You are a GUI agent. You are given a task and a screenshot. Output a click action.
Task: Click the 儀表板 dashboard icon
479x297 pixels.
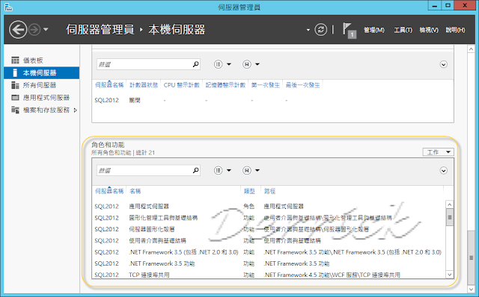coord(15,60)
